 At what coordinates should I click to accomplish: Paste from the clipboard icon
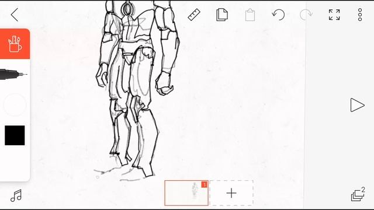250,15
